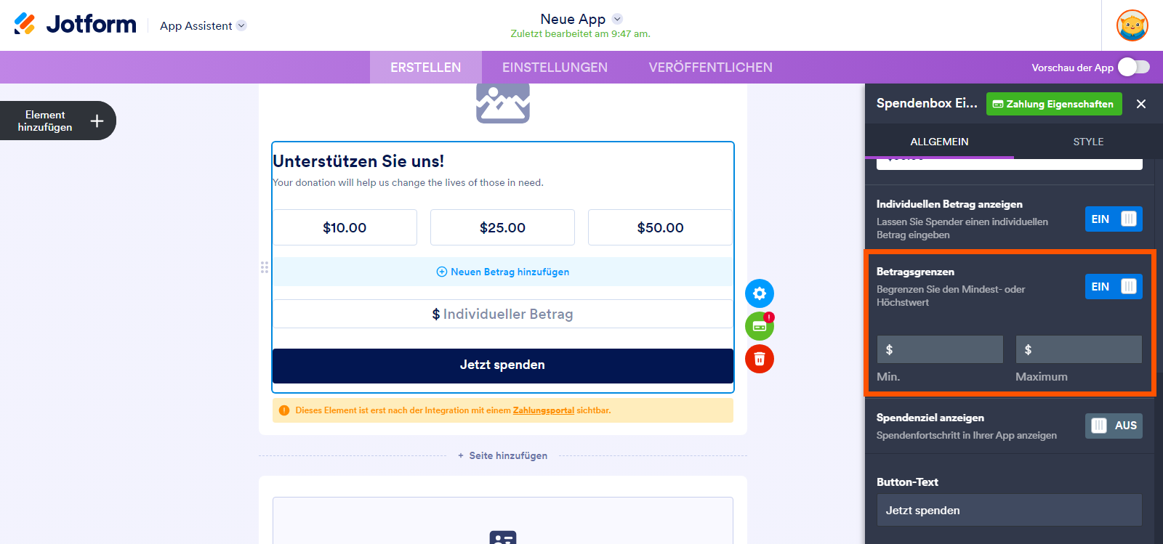Click the plus icon on Element hinzufügen

pyautogui.click(x=97, y=121)
